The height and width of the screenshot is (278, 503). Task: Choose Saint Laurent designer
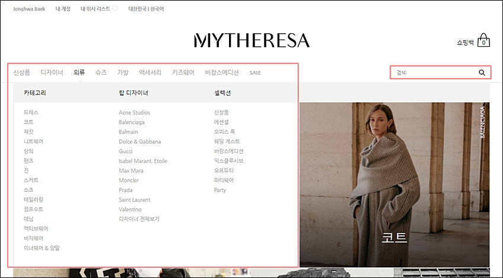pos(134,199)
